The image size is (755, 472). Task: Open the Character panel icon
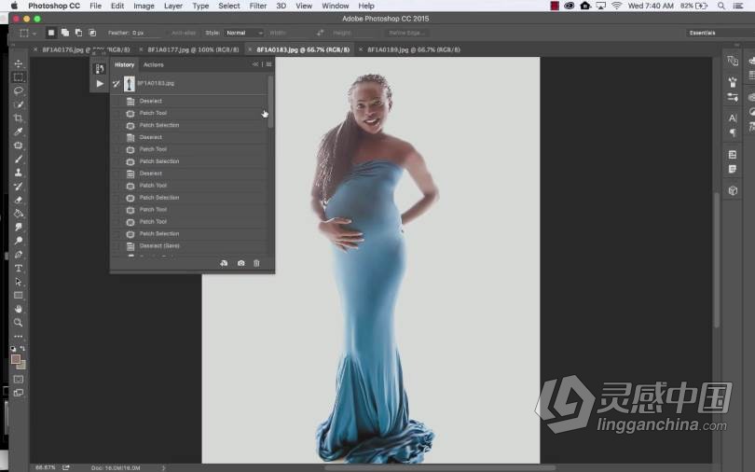pos(733,118)
